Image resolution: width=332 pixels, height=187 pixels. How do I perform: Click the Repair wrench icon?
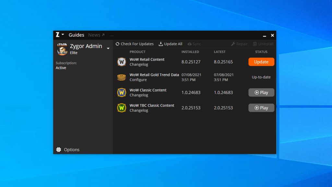click(x=233, y=44)
